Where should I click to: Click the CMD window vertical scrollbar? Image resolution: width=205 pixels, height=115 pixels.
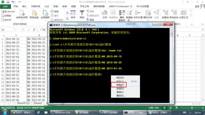[x=171, y=65]
